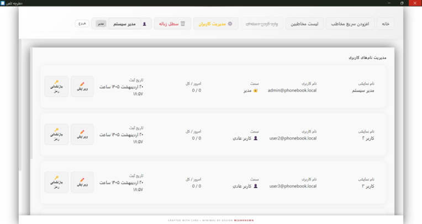
Task: Click the 0 / 0 count in user2 row
Action: pos(197,138)
